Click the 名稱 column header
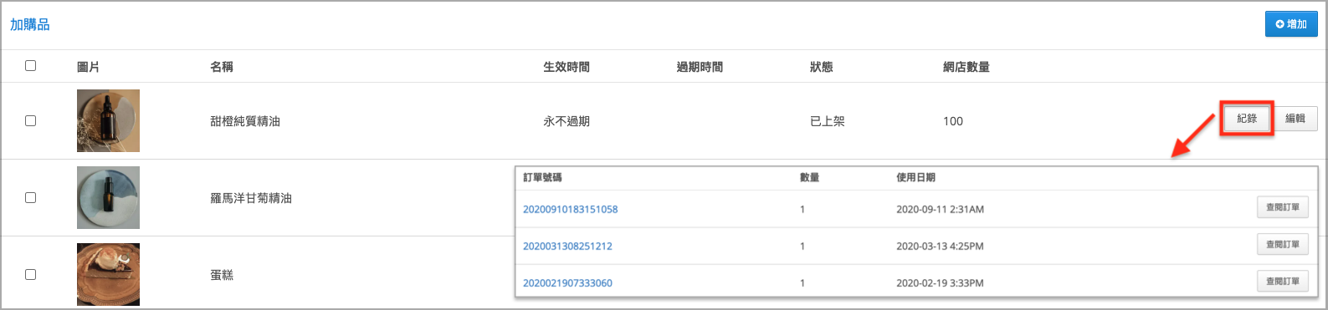This screenshot has width=1328, height=310. click(222, 67)
